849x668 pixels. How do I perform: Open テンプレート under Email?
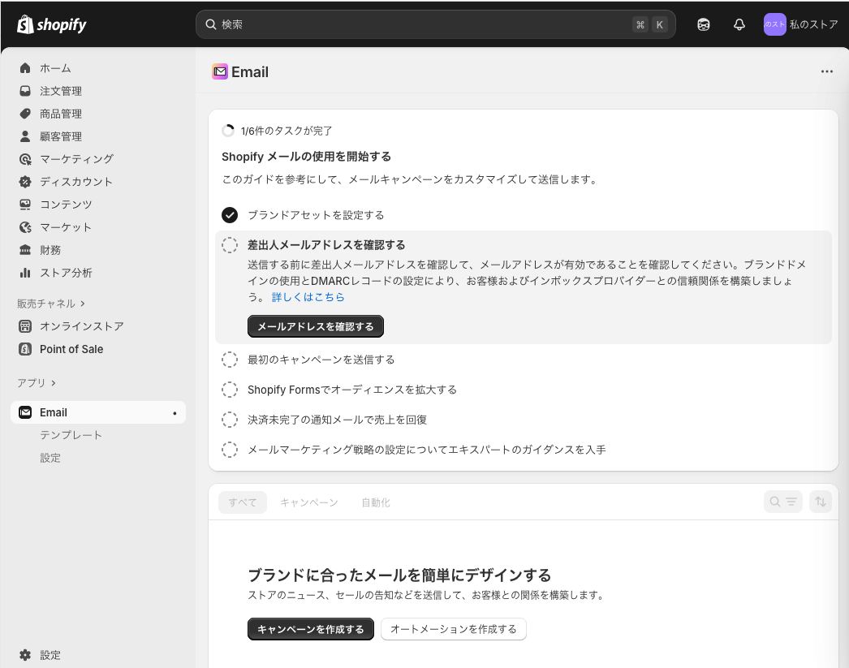pyautogui.click(x=71, y=435)
